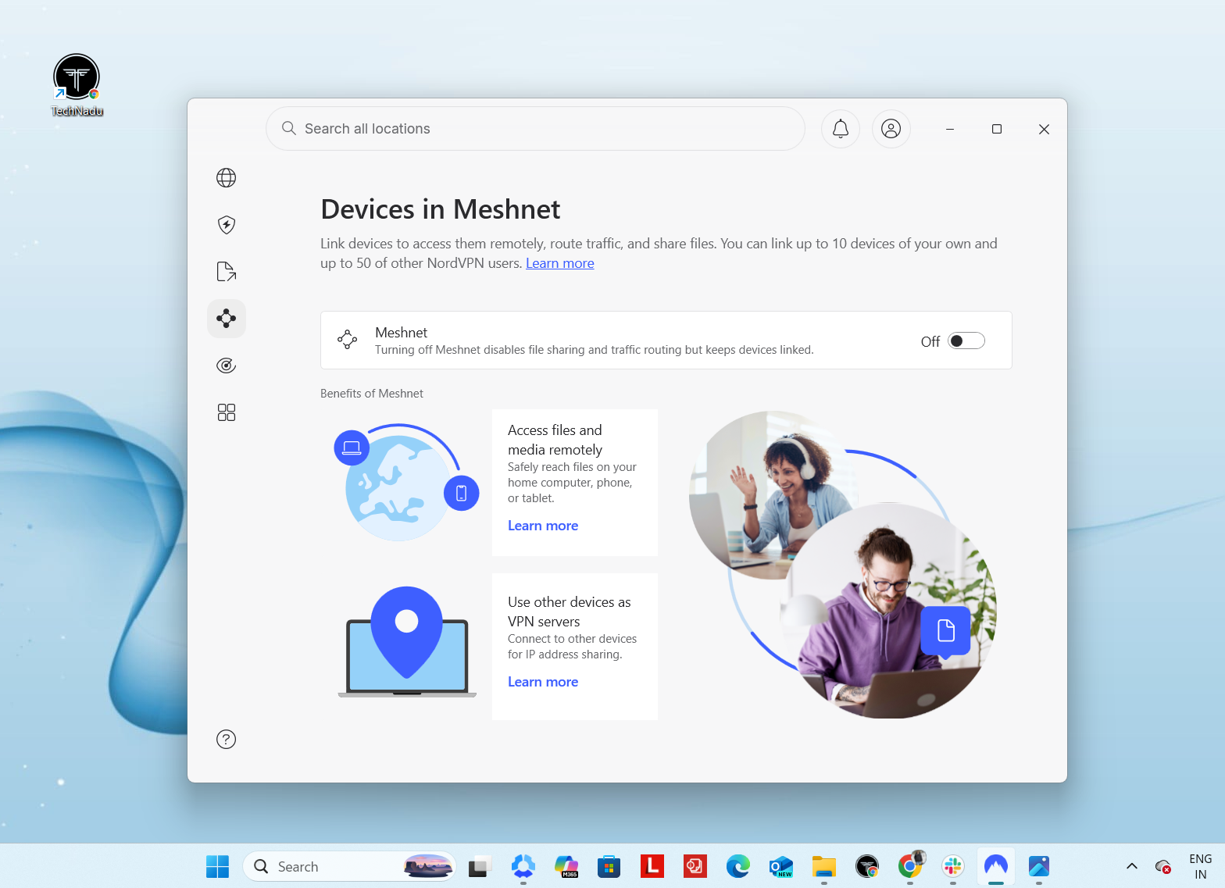The height and width of the screenshot is (888, 1225).
Task: Open Slack on taskbar
Action: coord(953,866)
